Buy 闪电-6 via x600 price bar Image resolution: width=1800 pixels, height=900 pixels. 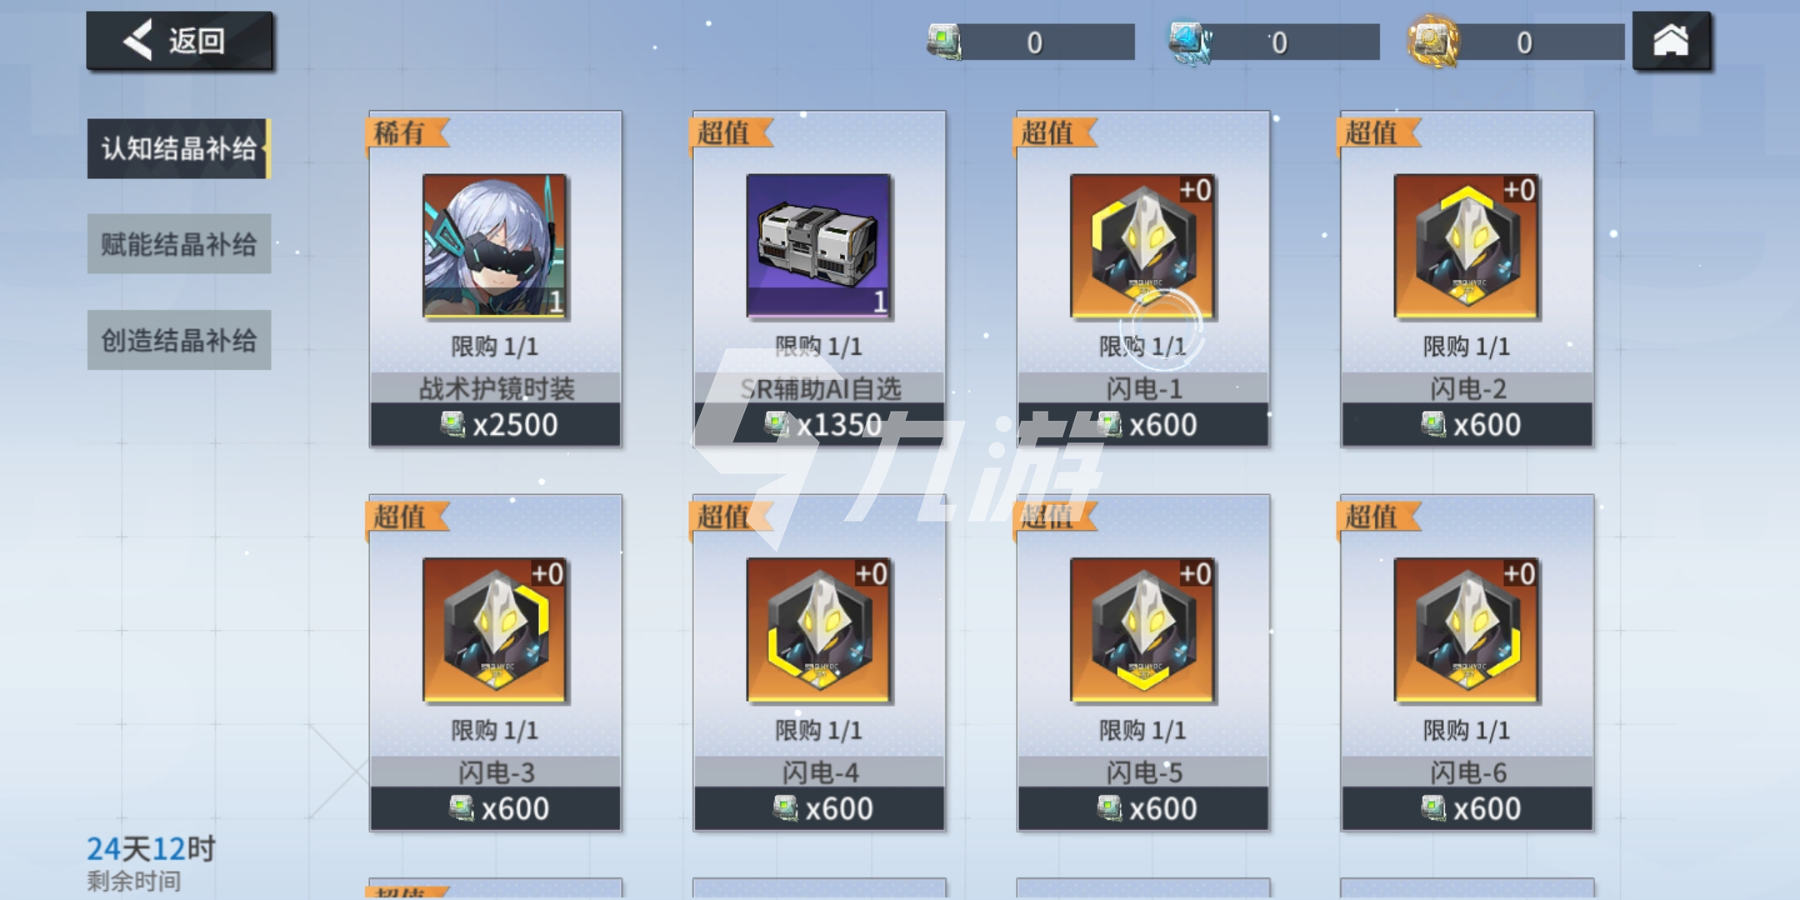pyautogui.click(x=1467, y=808)
